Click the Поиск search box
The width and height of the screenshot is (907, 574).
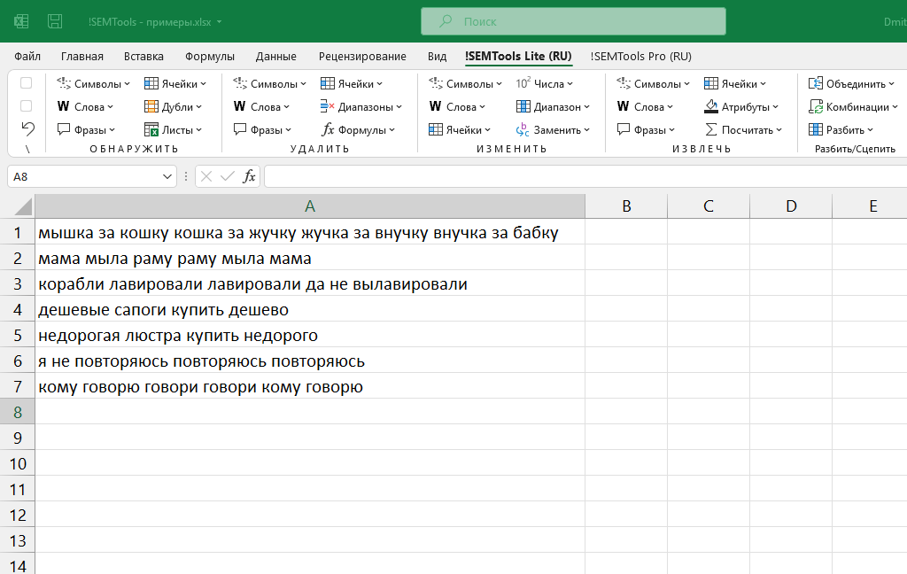pos(573,21)
